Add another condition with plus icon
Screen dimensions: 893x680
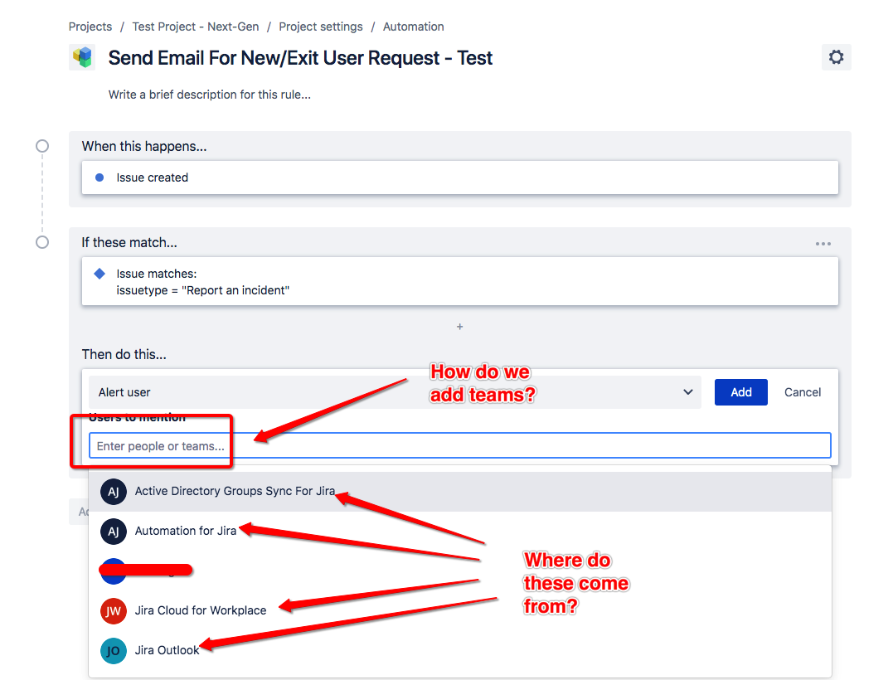pyautogui.click(x=459, y=327)
